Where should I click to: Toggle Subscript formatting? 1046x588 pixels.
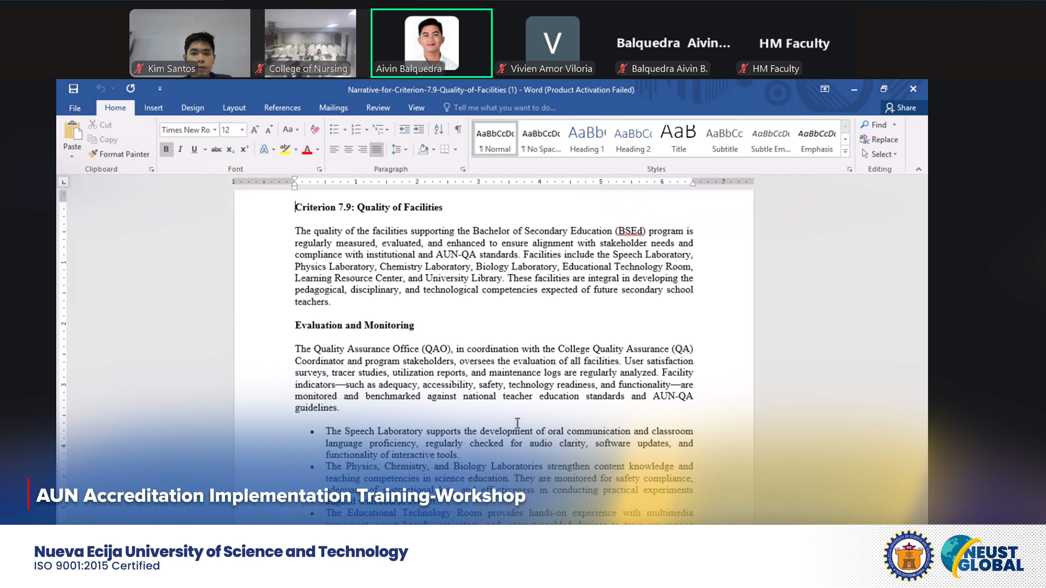230,149
